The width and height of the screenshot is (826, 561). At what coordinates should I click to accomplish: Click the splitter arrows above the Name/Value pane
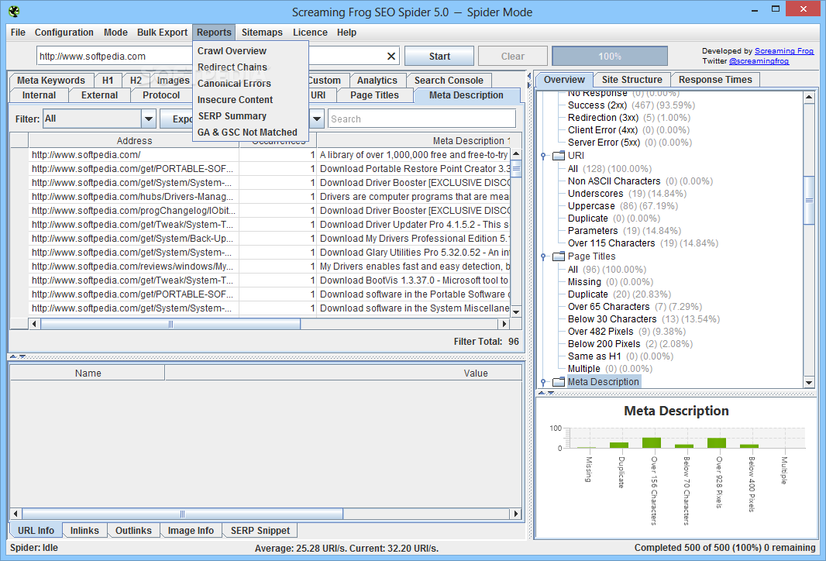[x=18, y=356]
